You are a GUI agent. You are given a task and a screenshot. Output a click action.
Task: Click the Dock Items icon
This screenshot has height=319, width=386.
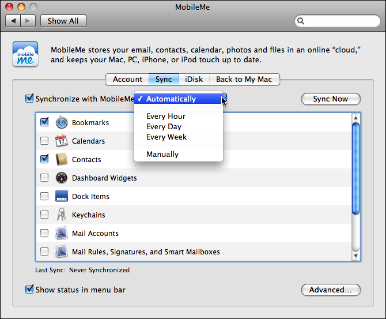(x=62, y=196)
